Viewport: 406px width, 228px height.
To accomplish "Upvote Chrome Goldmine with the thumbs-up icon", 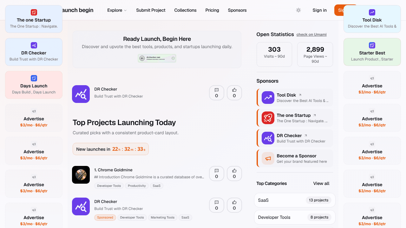I will click(234, 174).
